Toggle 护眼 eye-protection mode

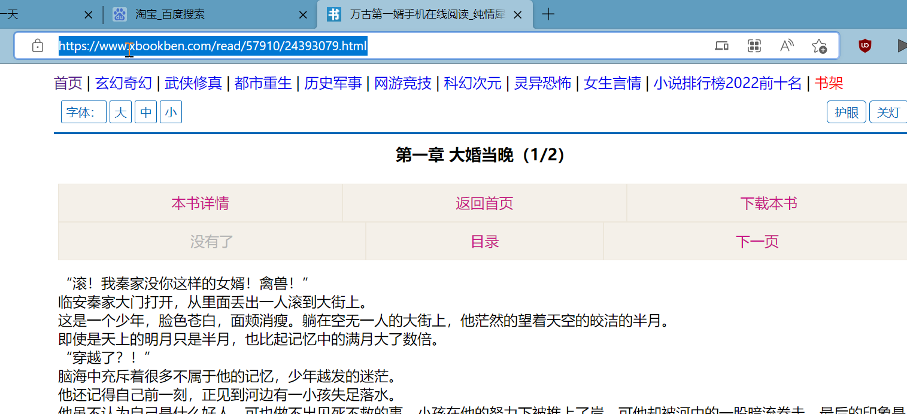[847, 112]
